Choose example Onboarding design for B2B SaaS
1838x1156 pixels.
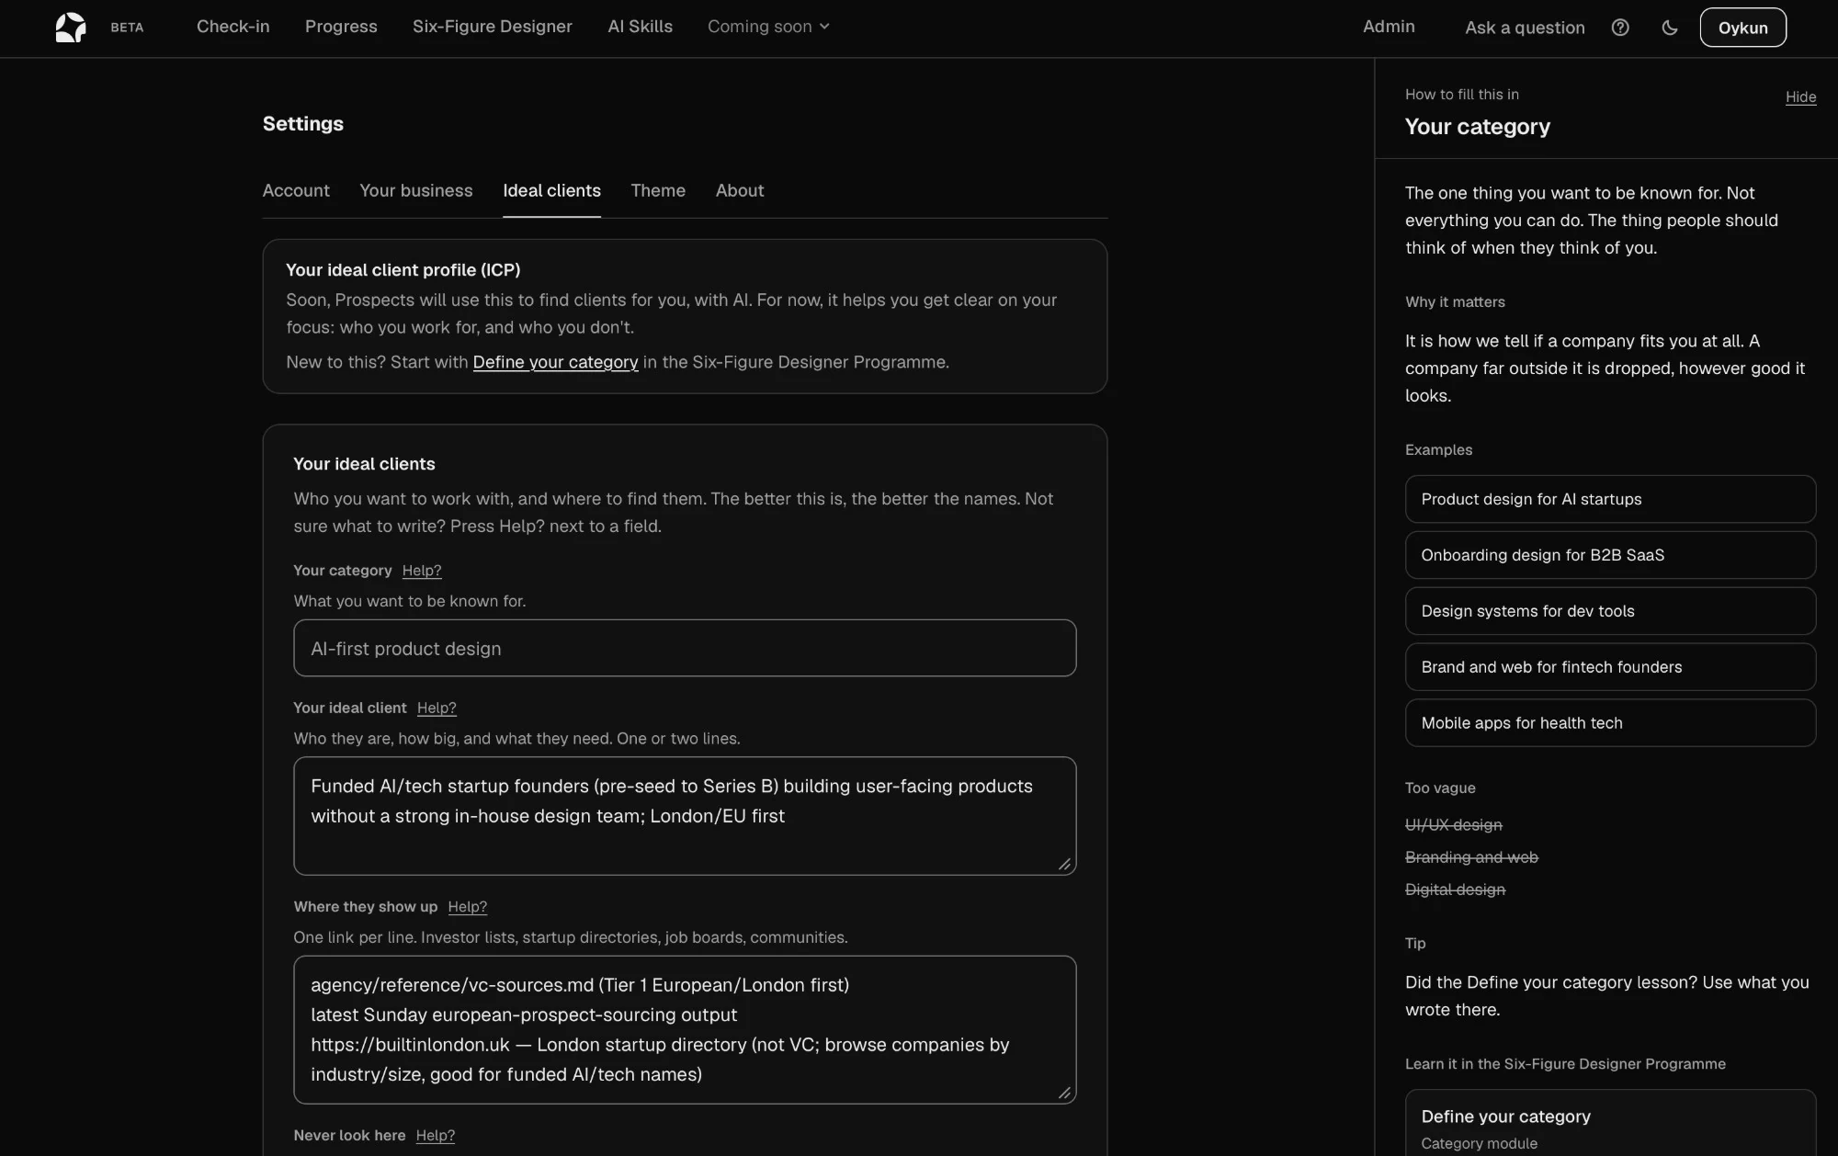1610,555
